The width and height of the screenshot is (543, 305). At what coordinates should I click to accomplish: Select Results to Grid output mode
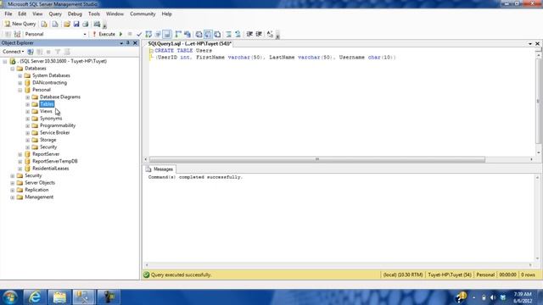208,34
